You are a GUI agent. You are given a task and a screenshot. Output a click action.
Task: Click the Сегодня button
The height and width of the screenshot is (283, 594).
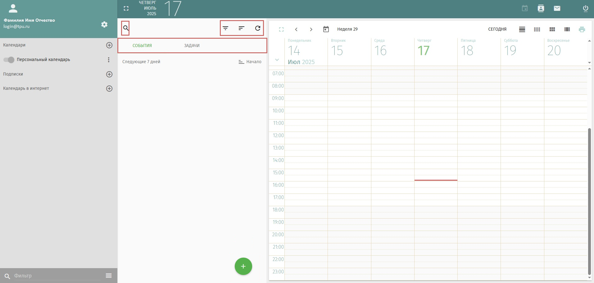[497, 29]
